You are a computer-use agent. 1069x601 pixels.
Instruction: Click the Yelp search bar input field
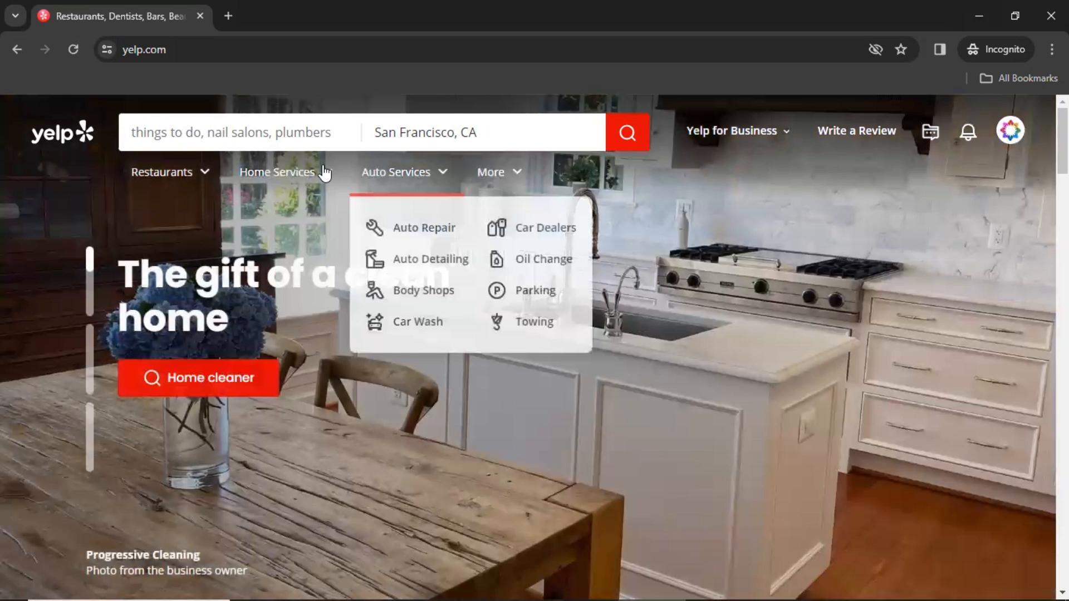pos(239,132)
